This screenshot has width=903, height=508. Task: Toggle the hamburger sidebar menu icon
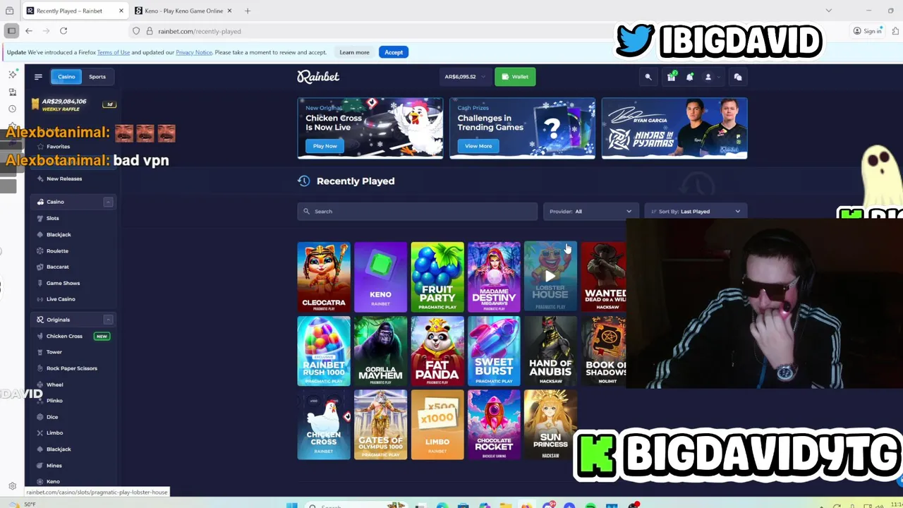click(38, 77)
